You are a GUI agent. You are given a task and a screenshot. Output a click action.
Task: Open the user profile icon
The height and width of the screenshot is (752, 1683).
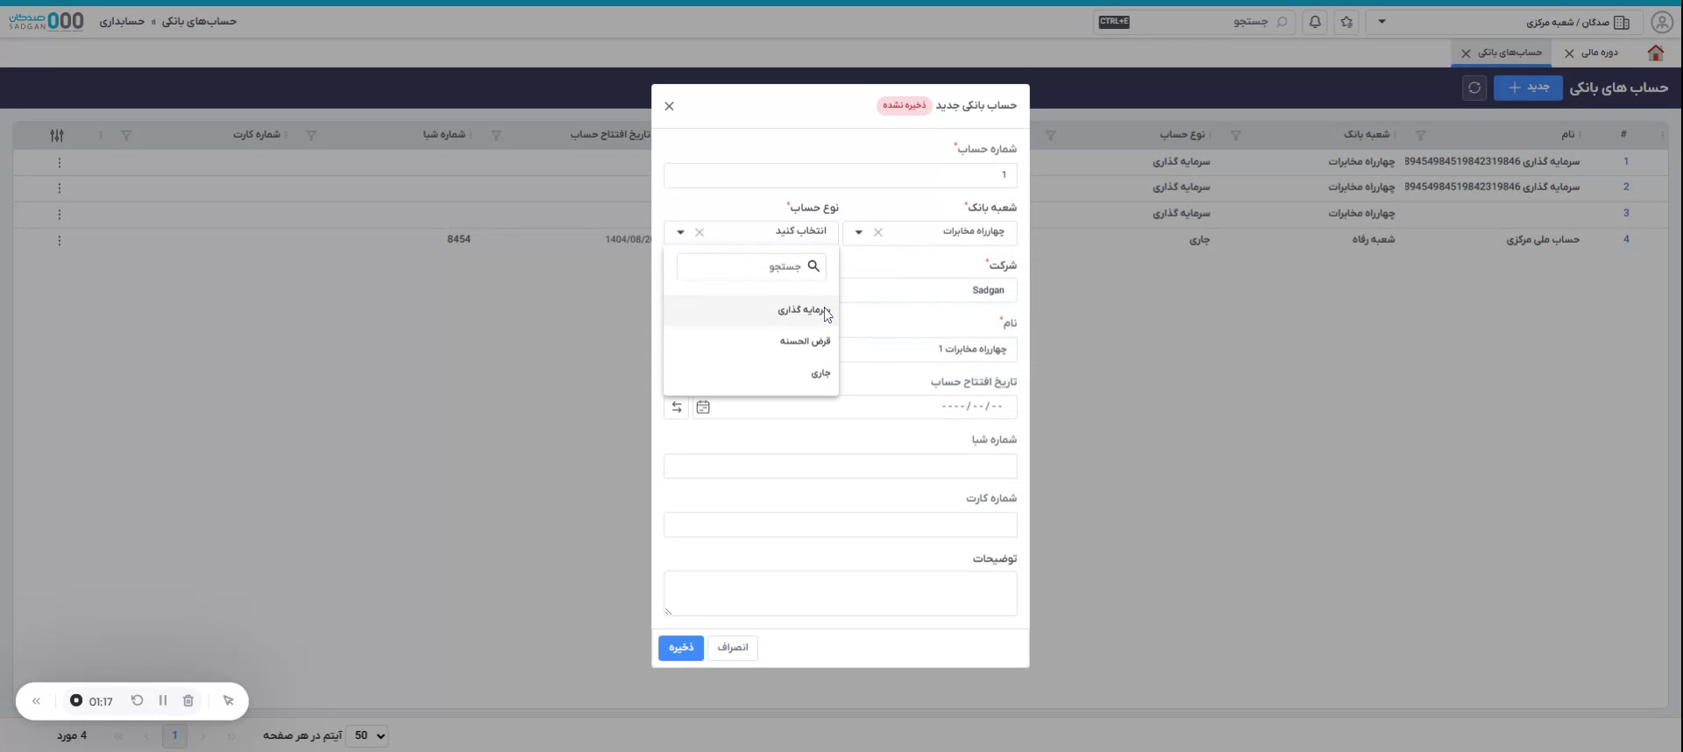pyautogui.click(x=1661, y=22)
